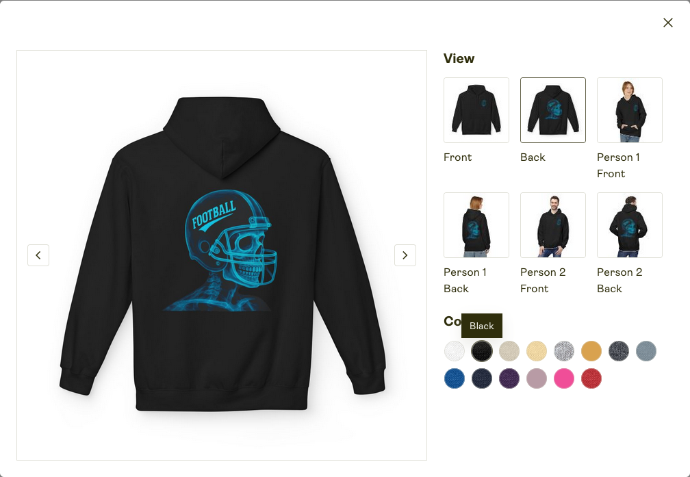Screen dimensions: 690x477
Task: Pick the red color swatch
Action: pos(591,378)
